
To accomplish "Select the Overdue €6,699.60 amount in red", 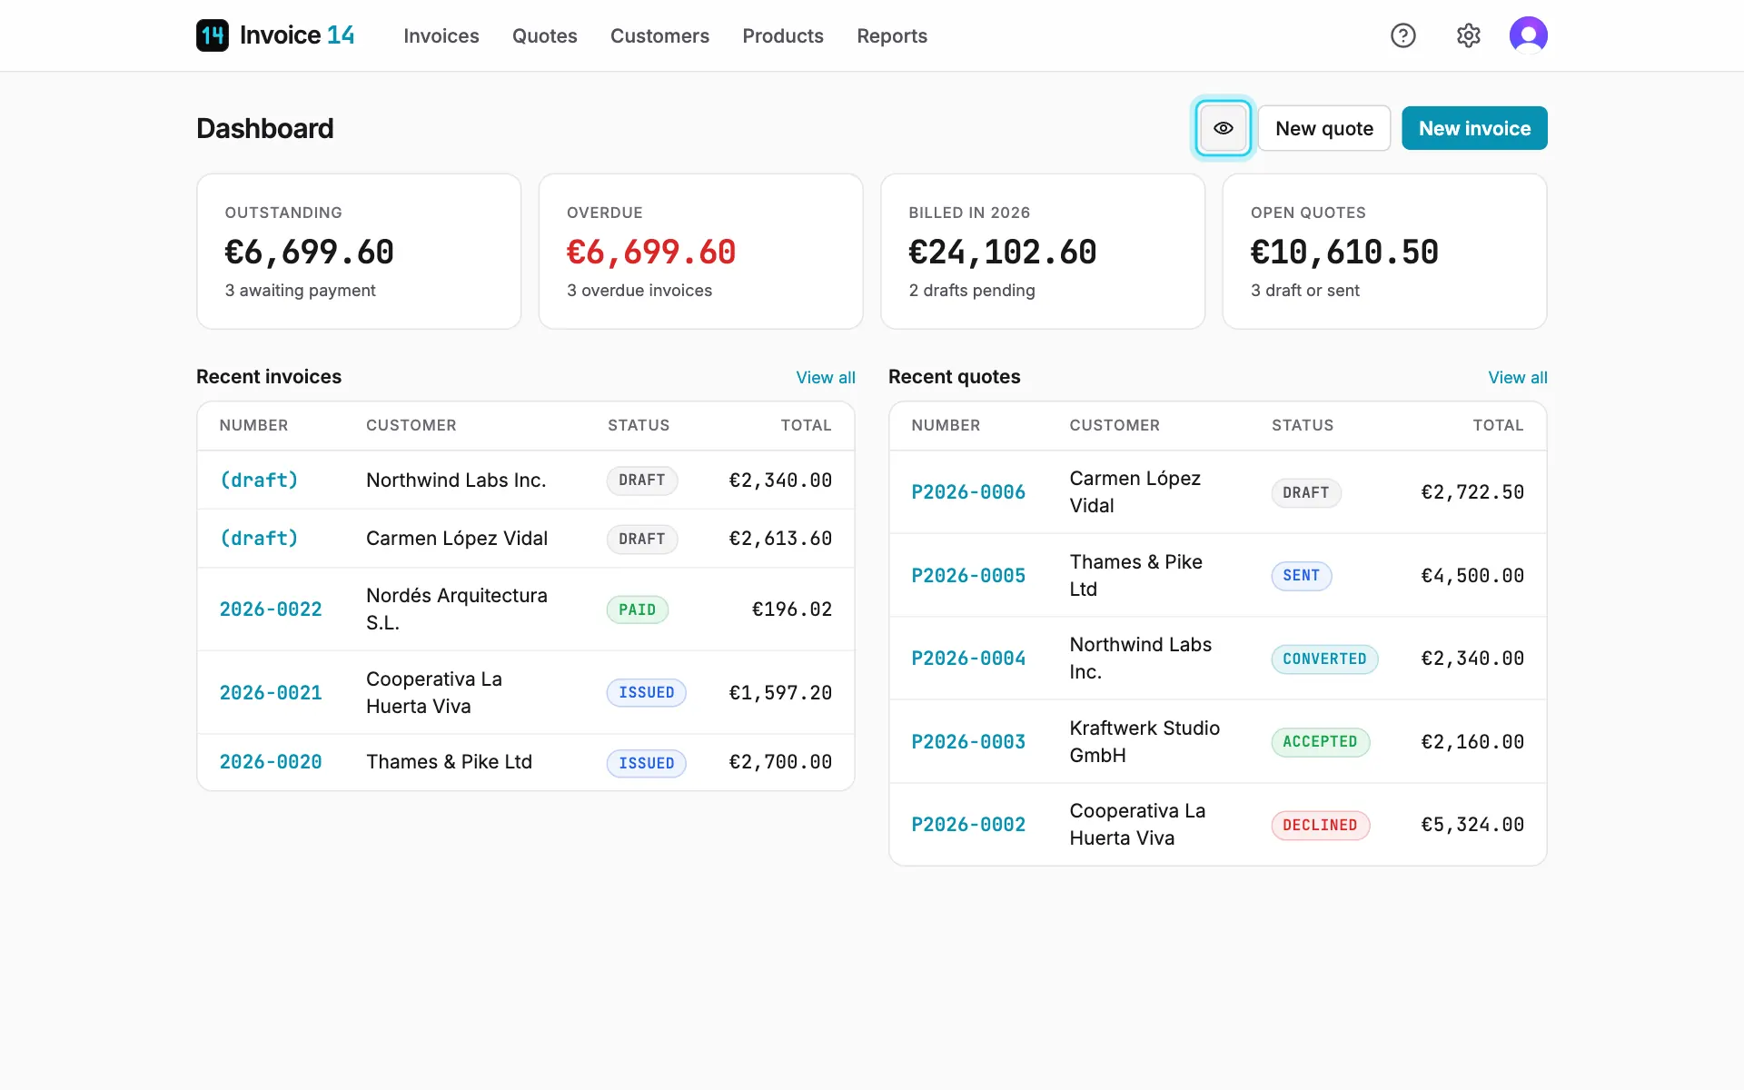I will click(x=651, y=252).
